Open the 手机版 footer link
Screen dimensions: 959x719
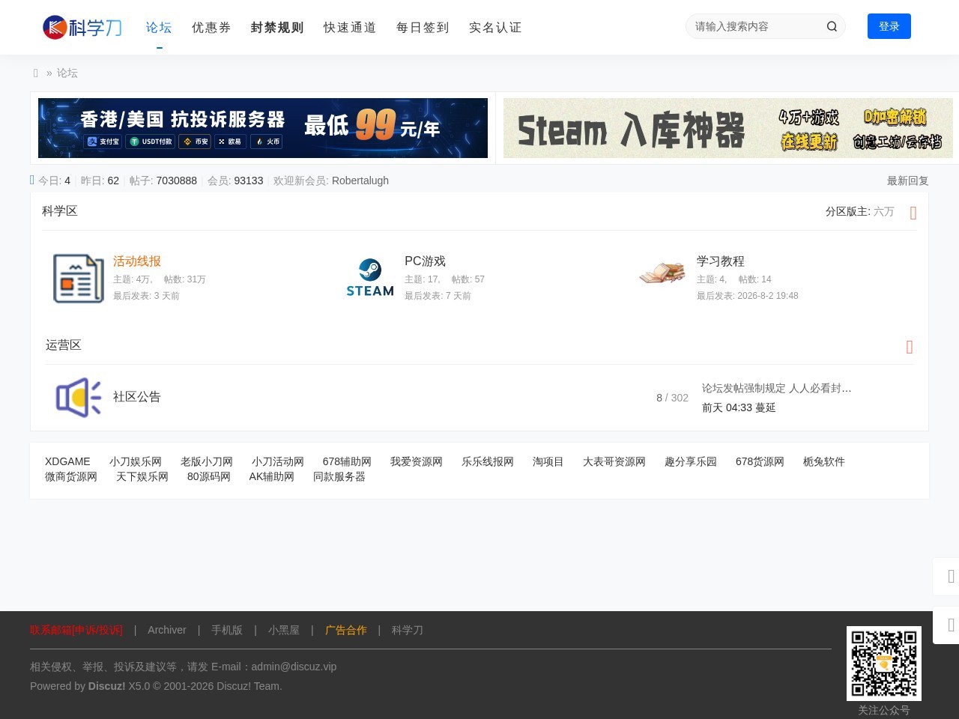(x=227, y=630)
